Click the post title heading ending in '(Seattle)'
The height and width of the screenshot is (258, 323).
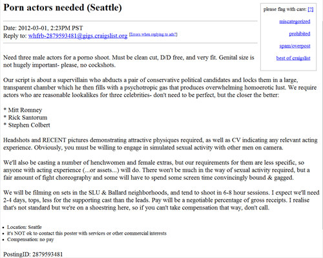click(x=63, y=8)
